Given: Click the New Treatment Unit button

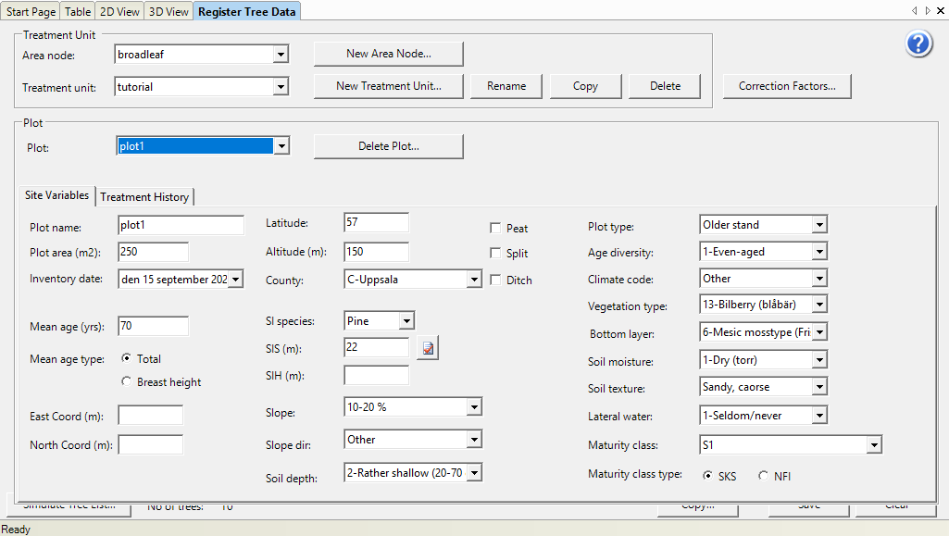Looking at the screenshot, I should 389,86.
